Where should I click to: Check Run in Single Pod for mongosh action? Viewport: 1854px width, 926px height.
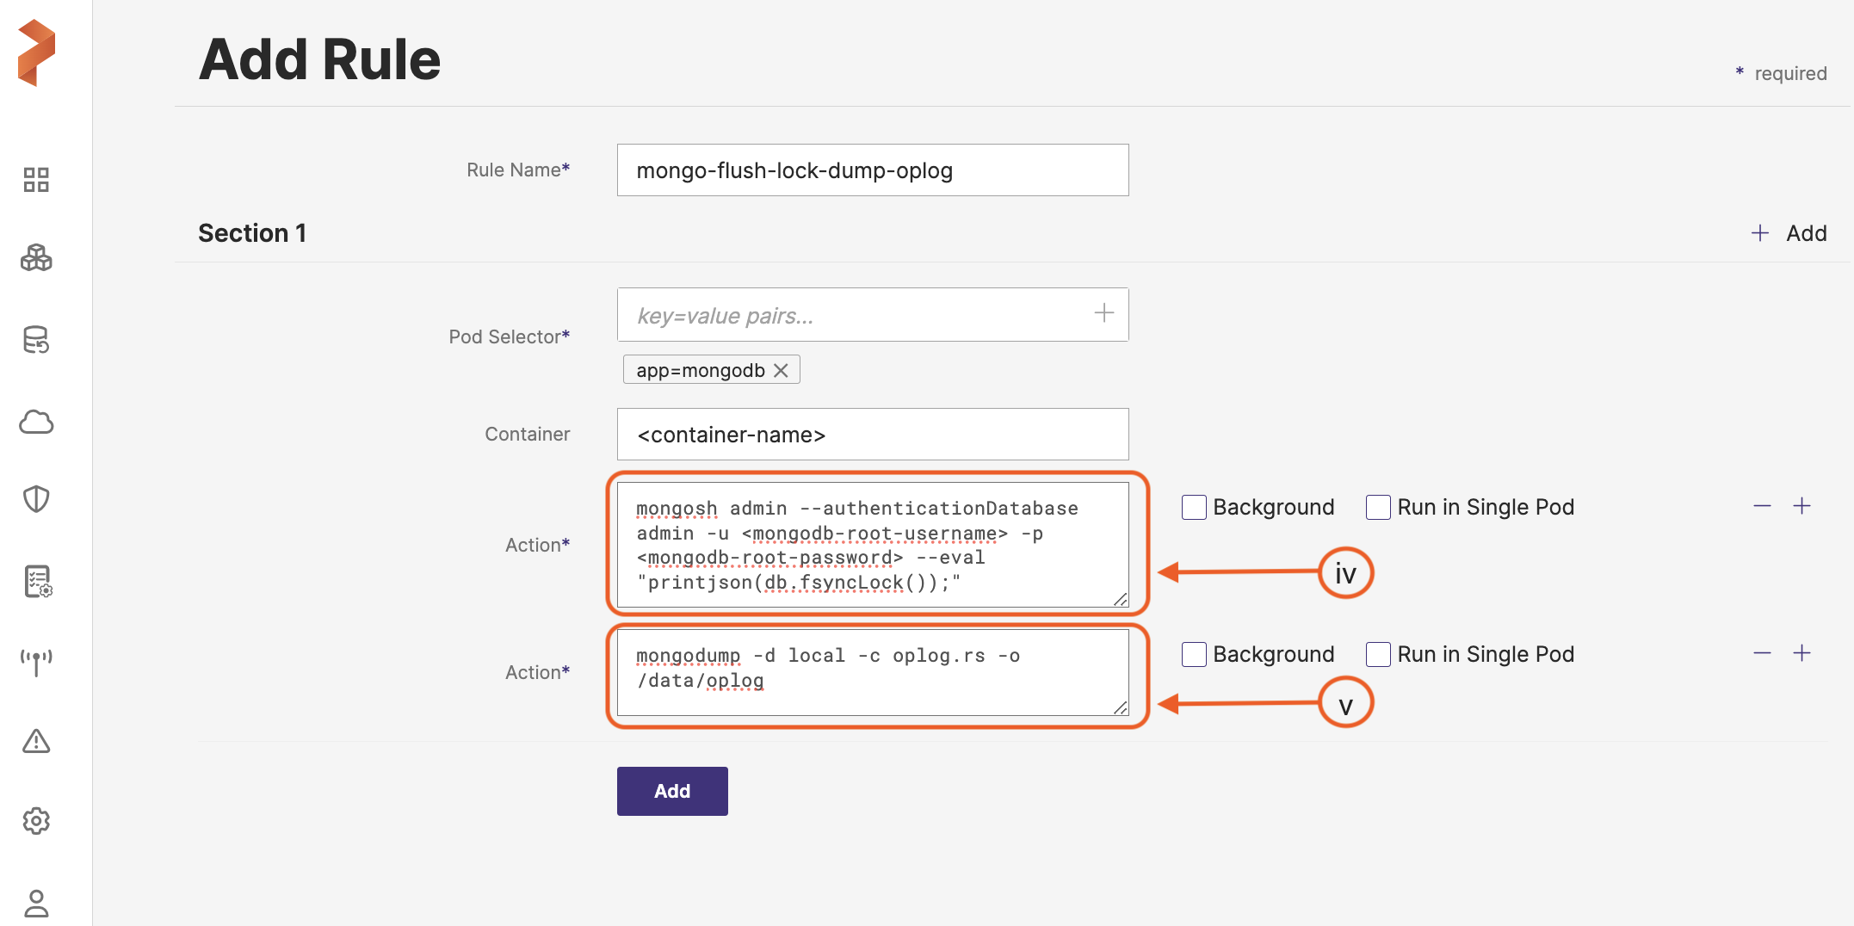[x=1378, y=508]
